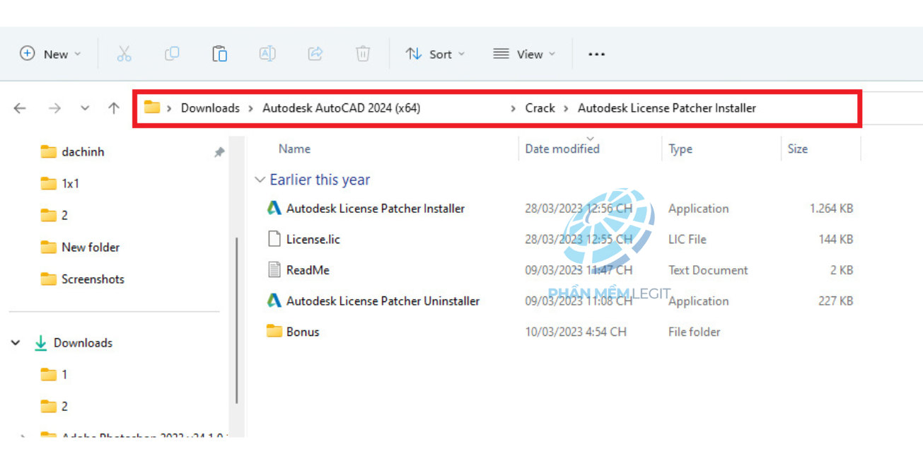Sort files by the Date modified column
The width and height of the screenshot is (923, 464).
click(562, 149)
